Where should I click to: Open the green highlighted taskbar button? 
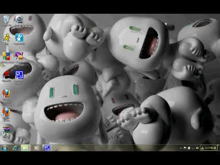tap(25, 148)
